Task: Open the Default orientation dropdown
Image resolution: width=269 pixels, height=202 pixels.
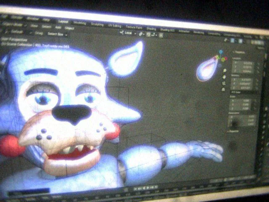Action: (x=16, y=32)
